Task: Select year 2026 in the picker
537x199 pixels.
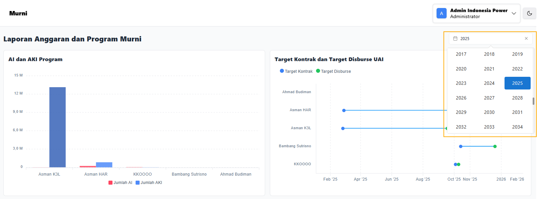Action: click(461, 98)
